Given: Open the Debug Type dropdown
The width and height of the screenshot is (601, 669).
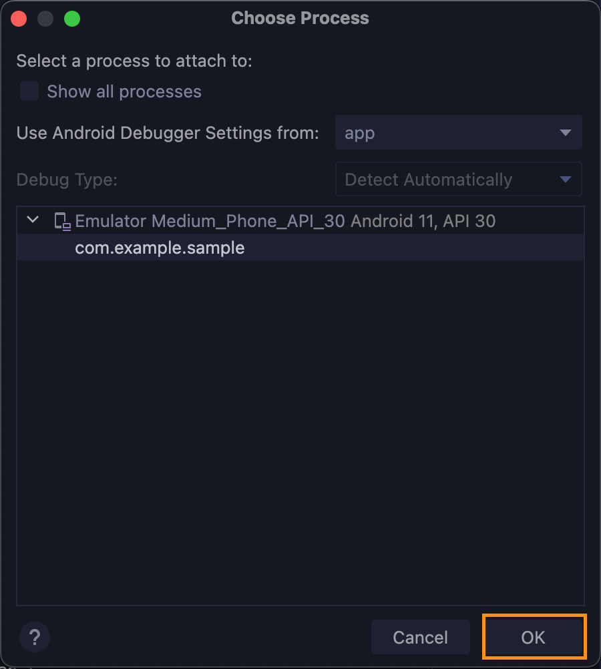Looking at the screenshot, I should [458, 179].
